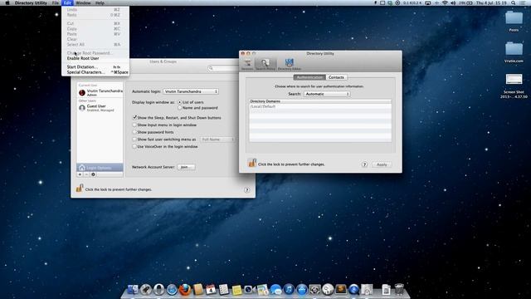Open the Wi-Fi status menu
The image size is (531, 299).
point(445,2)
